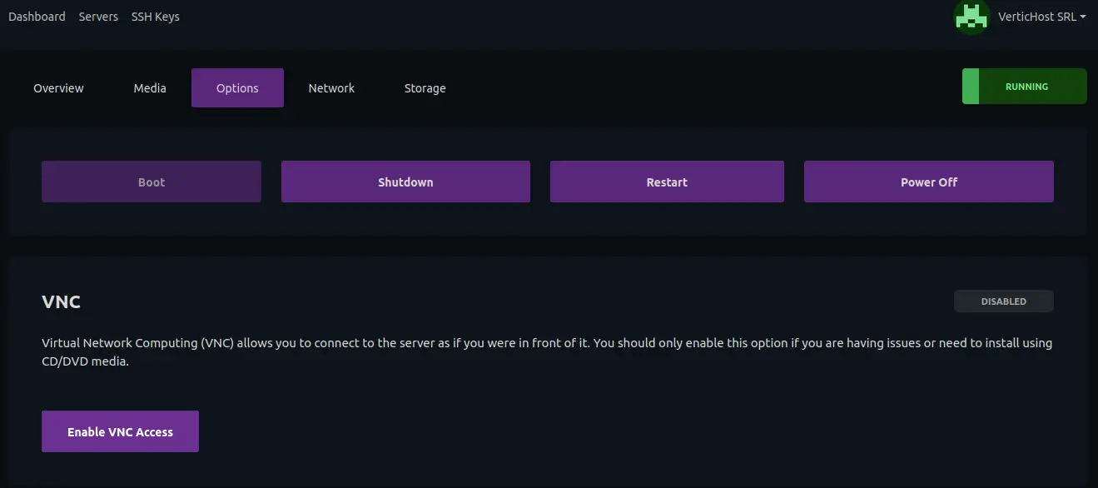Click the active Options tab
Viewport: 1098px width, 488px height.
click(237, 88)
